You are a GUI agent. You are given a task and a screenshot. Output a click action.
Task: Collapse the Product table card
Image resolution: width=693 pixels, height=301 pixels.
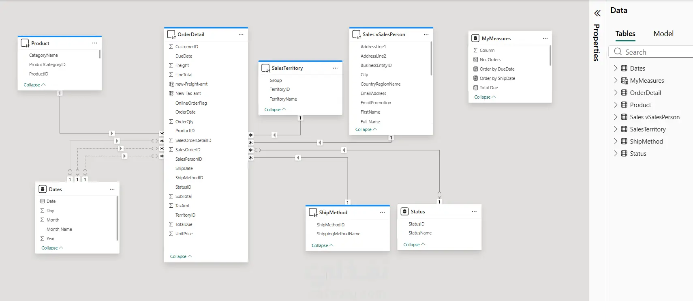pos(34,85)
